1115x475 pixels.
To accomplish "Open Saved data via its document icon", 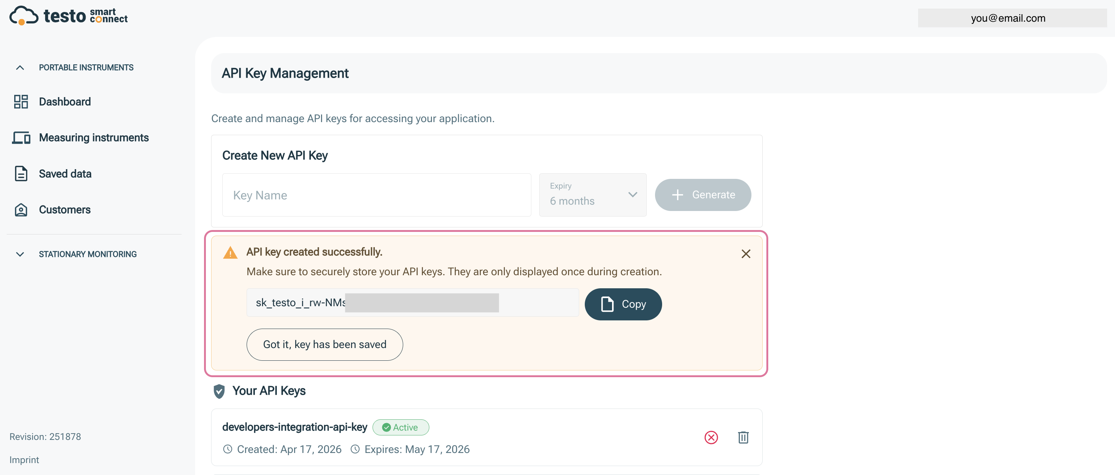I will pyautogui.click(x=20, y=173).
